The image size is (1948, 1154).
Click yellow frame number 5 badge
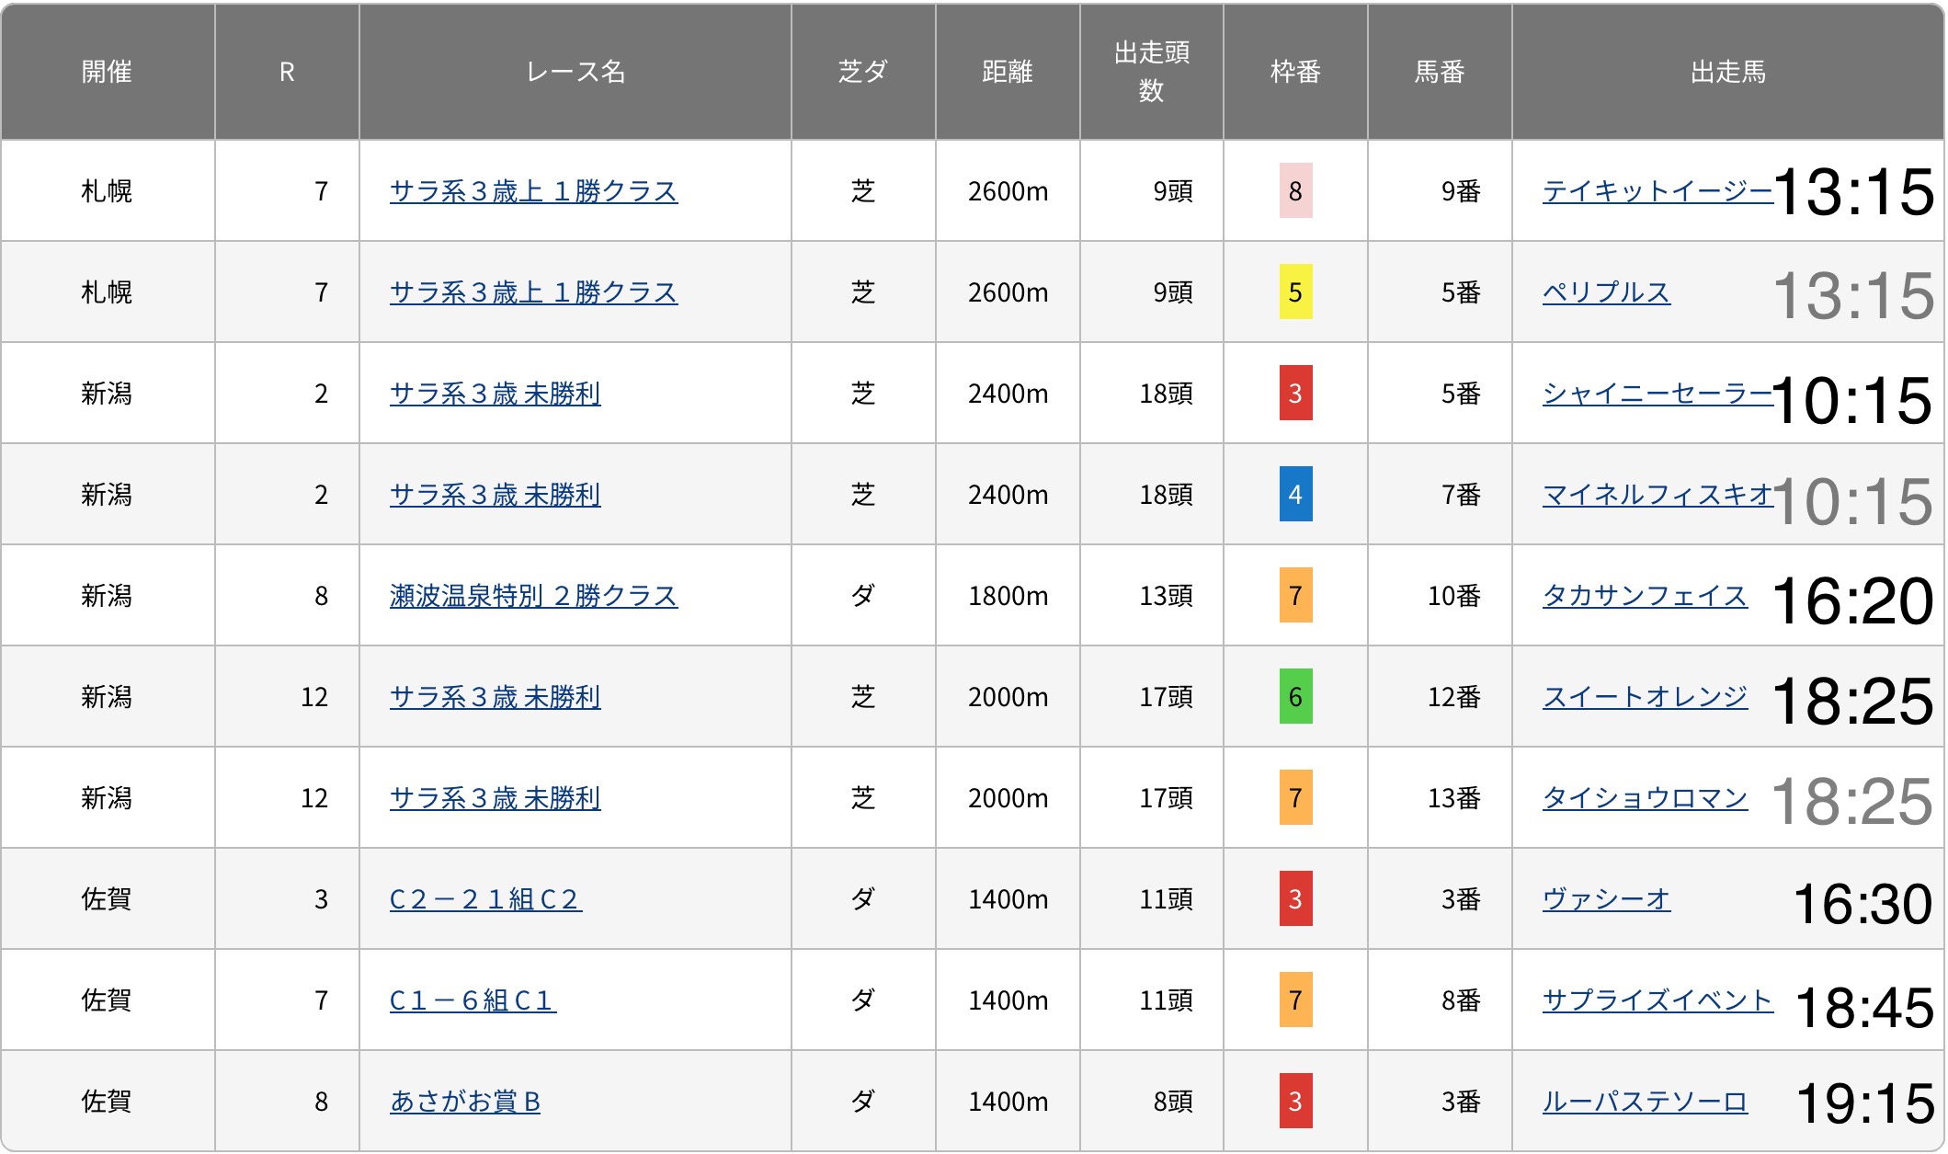1294,292
